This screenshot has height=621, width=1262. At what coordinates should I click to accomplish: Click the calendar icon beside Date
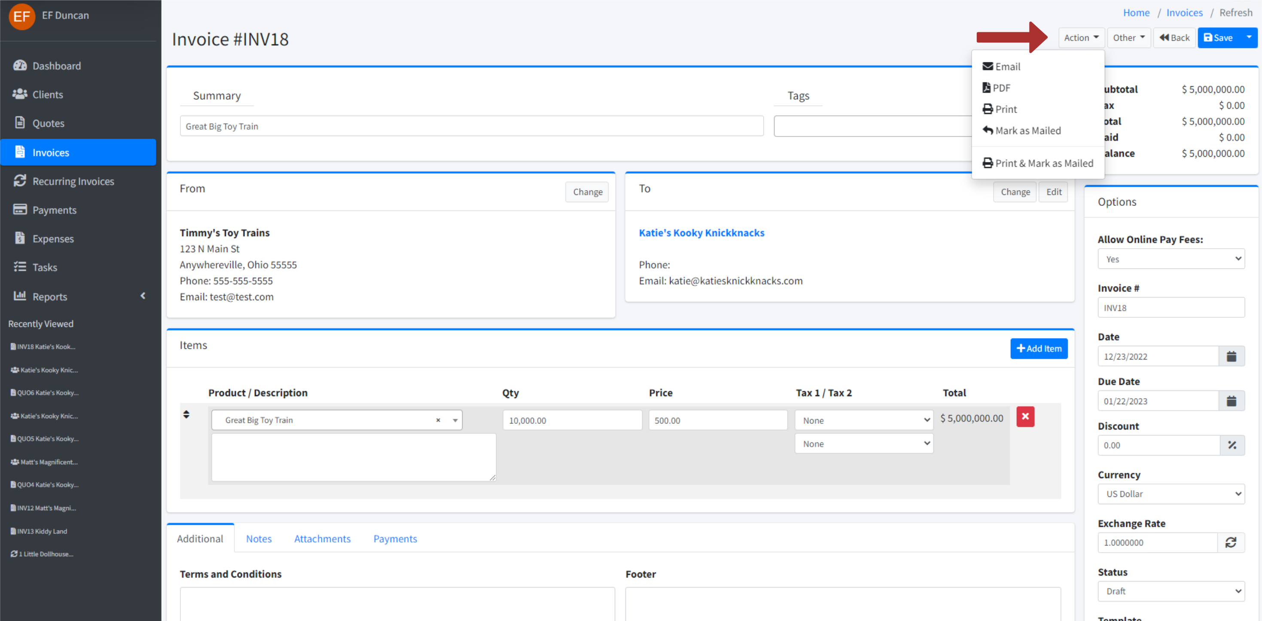click(1231, 356)
